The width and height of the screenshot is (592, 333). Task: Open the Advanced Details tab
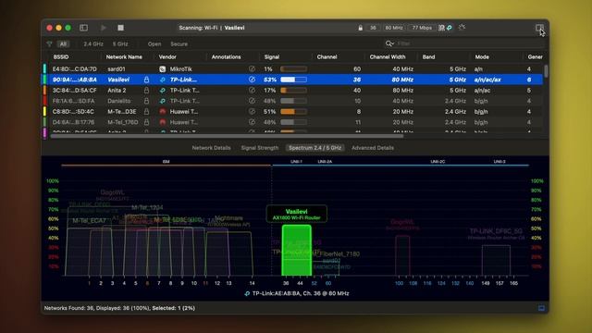tap(373, 148)
